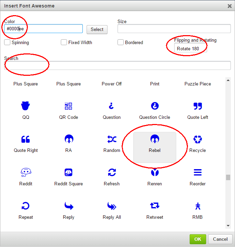The image size is (235, 247).
Task: Confirm with the OK button
Action: point(198,239)
